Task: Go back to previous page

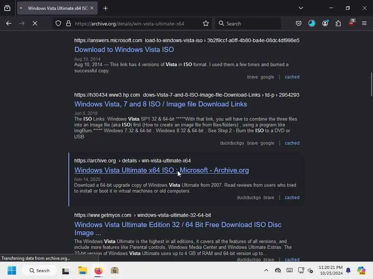Action: (9, 23)
